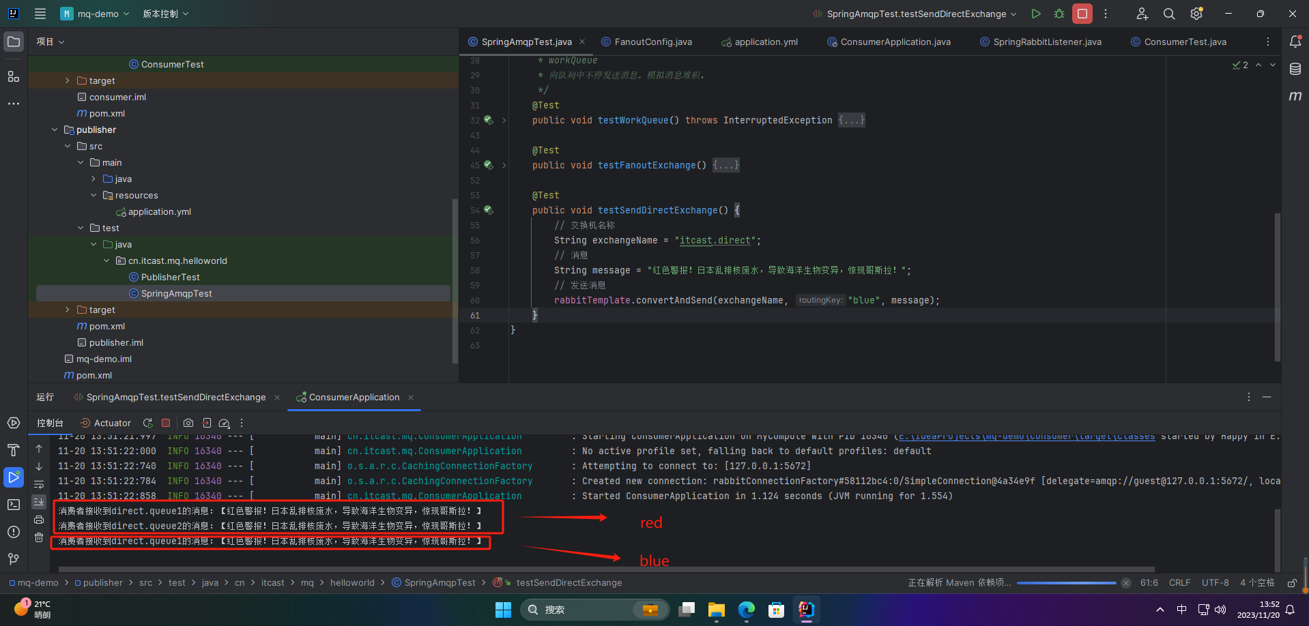Click the 4 个空格 indent widget
Image resolution: width=1309 pixels, height=626 pixels.
pos(1257,583)
